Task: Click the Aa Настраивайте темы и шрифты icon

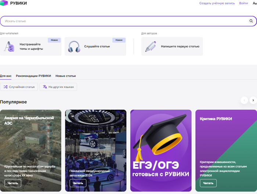Action: coord(9,47)
